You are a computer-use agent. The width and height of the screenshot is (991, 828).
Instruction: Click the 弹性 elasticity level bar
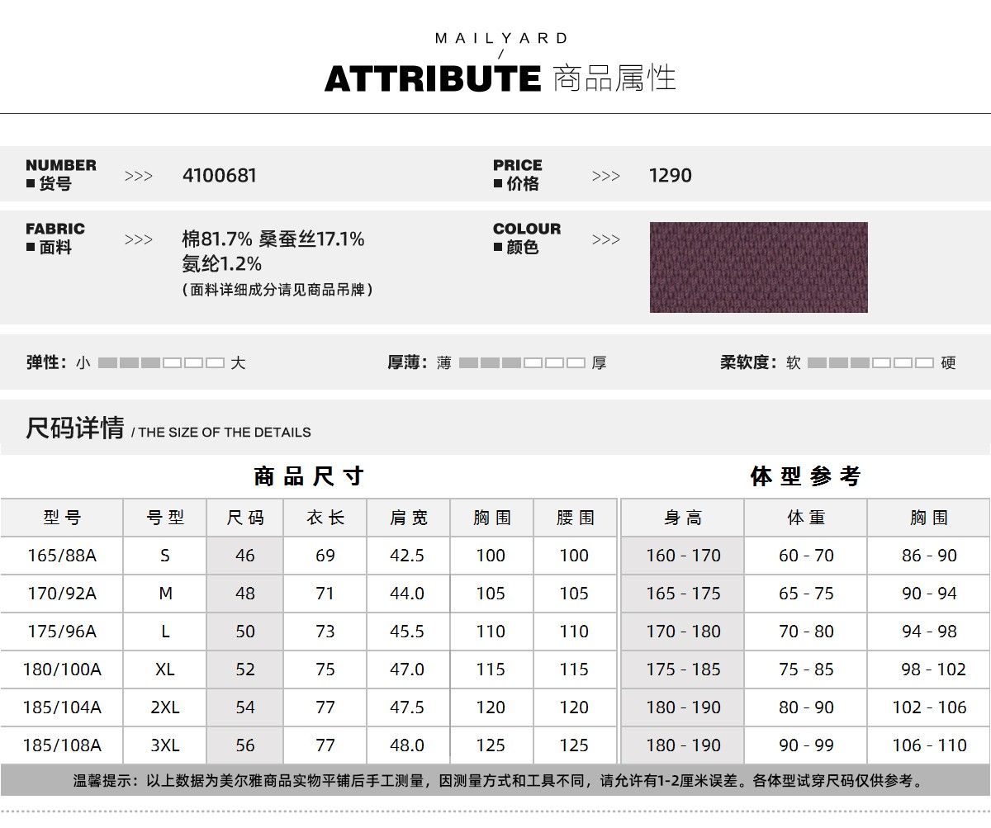pos(161,362)
